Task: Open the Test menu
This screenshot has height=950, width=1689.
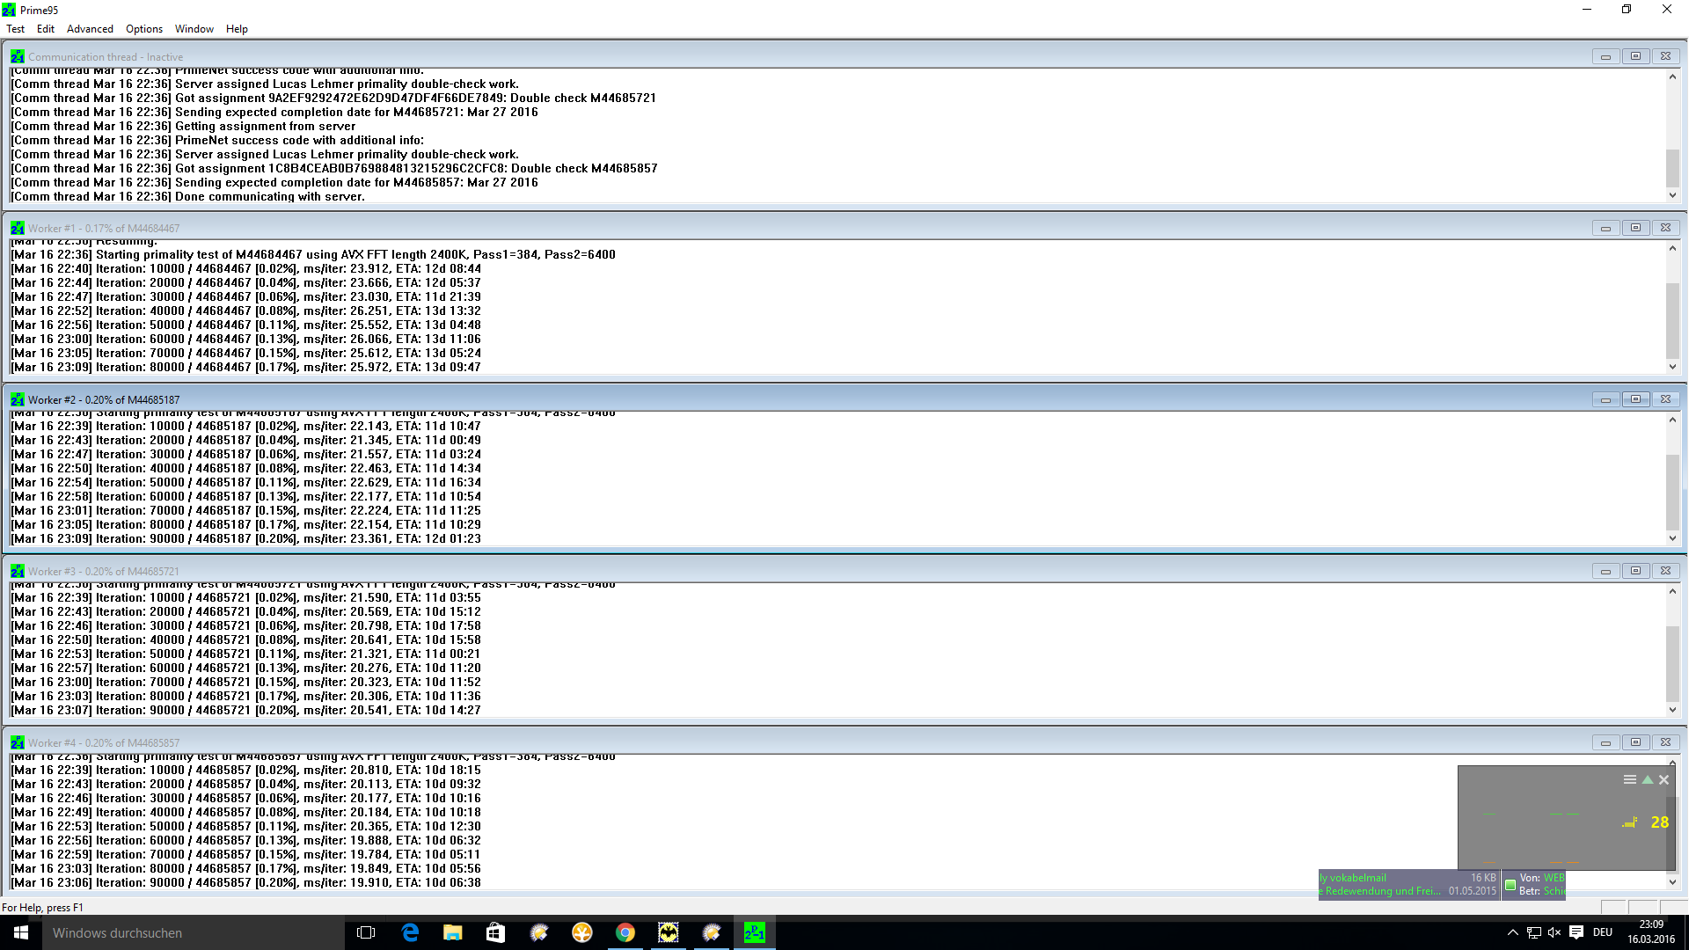Action: coord(15,29)
